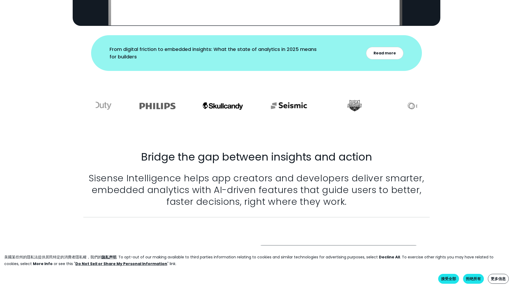Select the Skullcandy logo
This screenshot has height=288, width=513.
222,106
